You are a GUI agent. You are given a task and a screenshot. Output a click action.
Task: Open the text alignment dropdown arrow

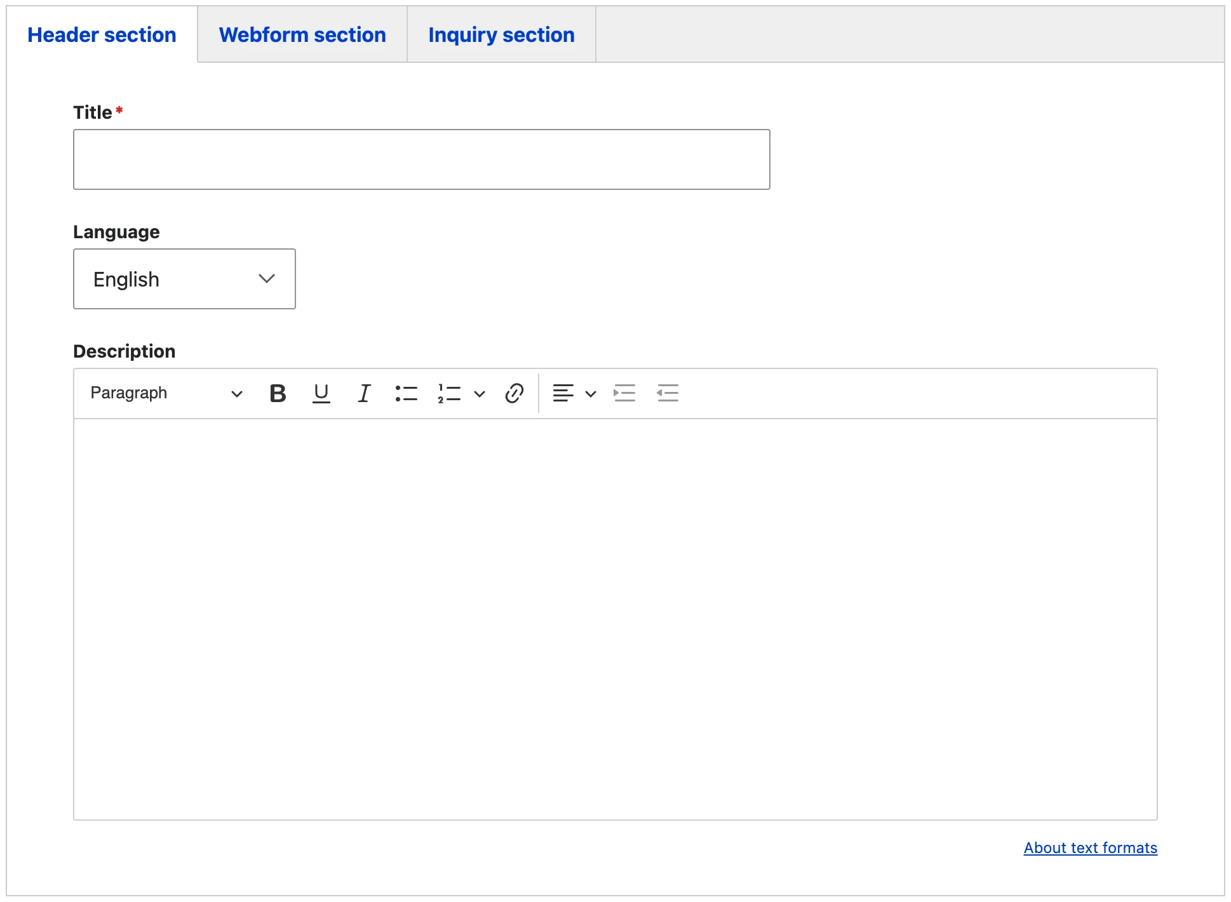click(591, 394)
